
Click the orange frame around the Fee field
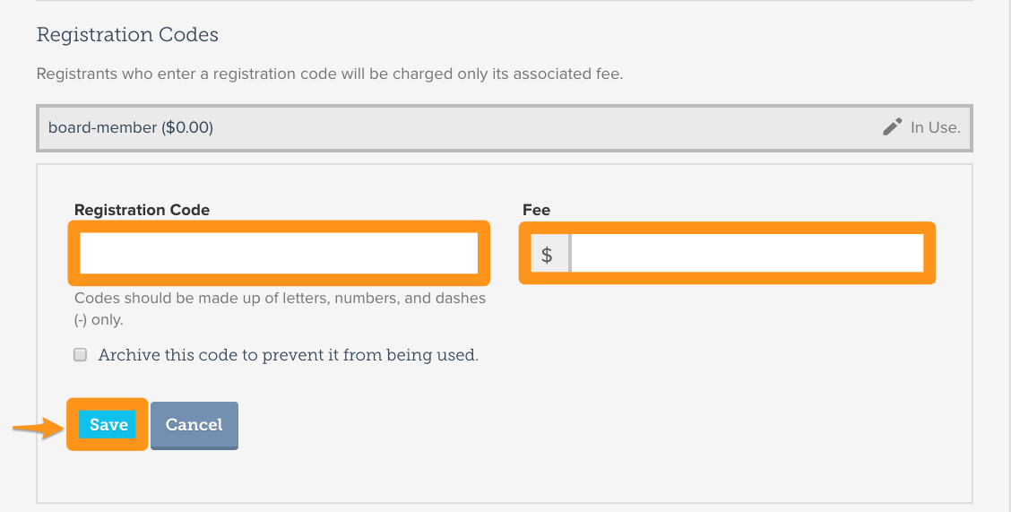coord(727,228)
